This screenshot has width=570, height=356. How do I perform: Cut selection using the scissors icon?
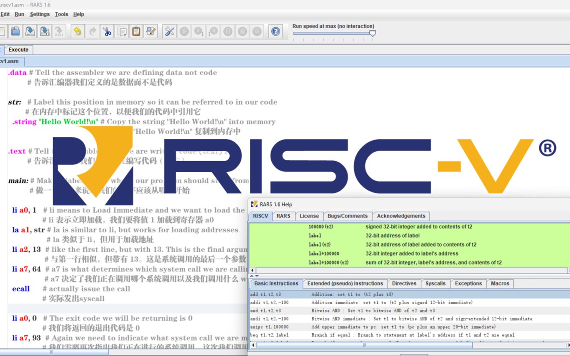107,31
